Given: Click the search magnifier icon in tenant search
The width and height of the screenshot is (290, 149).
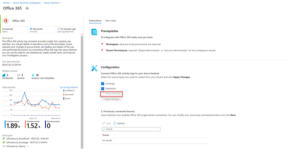Looking at the screenshot, I should point(104,129).
